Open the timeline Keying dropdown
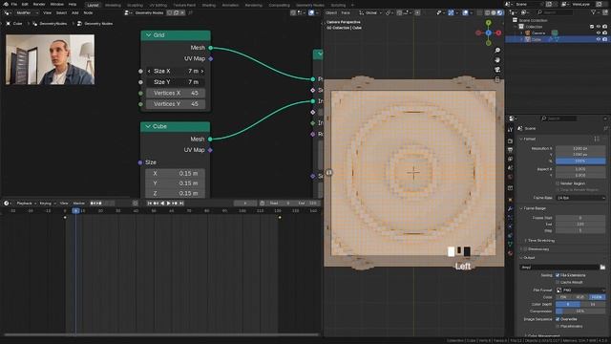 48,204
